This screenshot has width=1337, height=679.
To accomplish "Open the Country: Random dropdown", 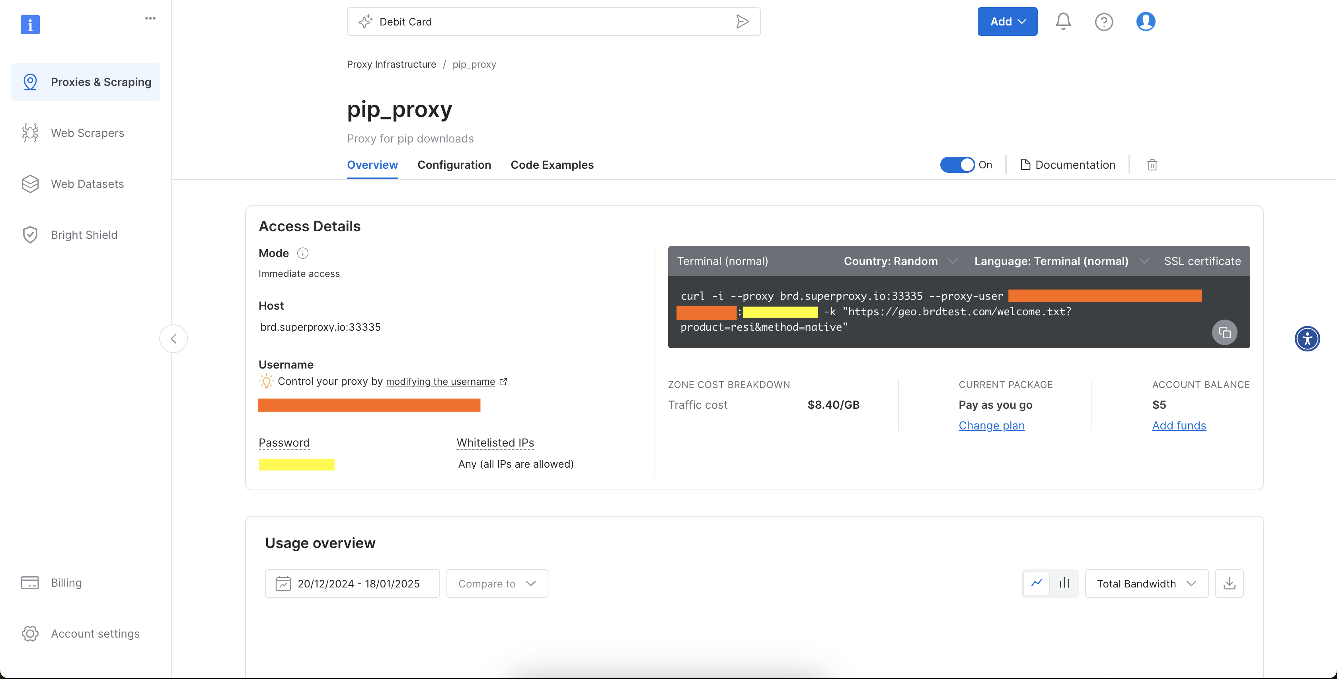I will point(899,261).
